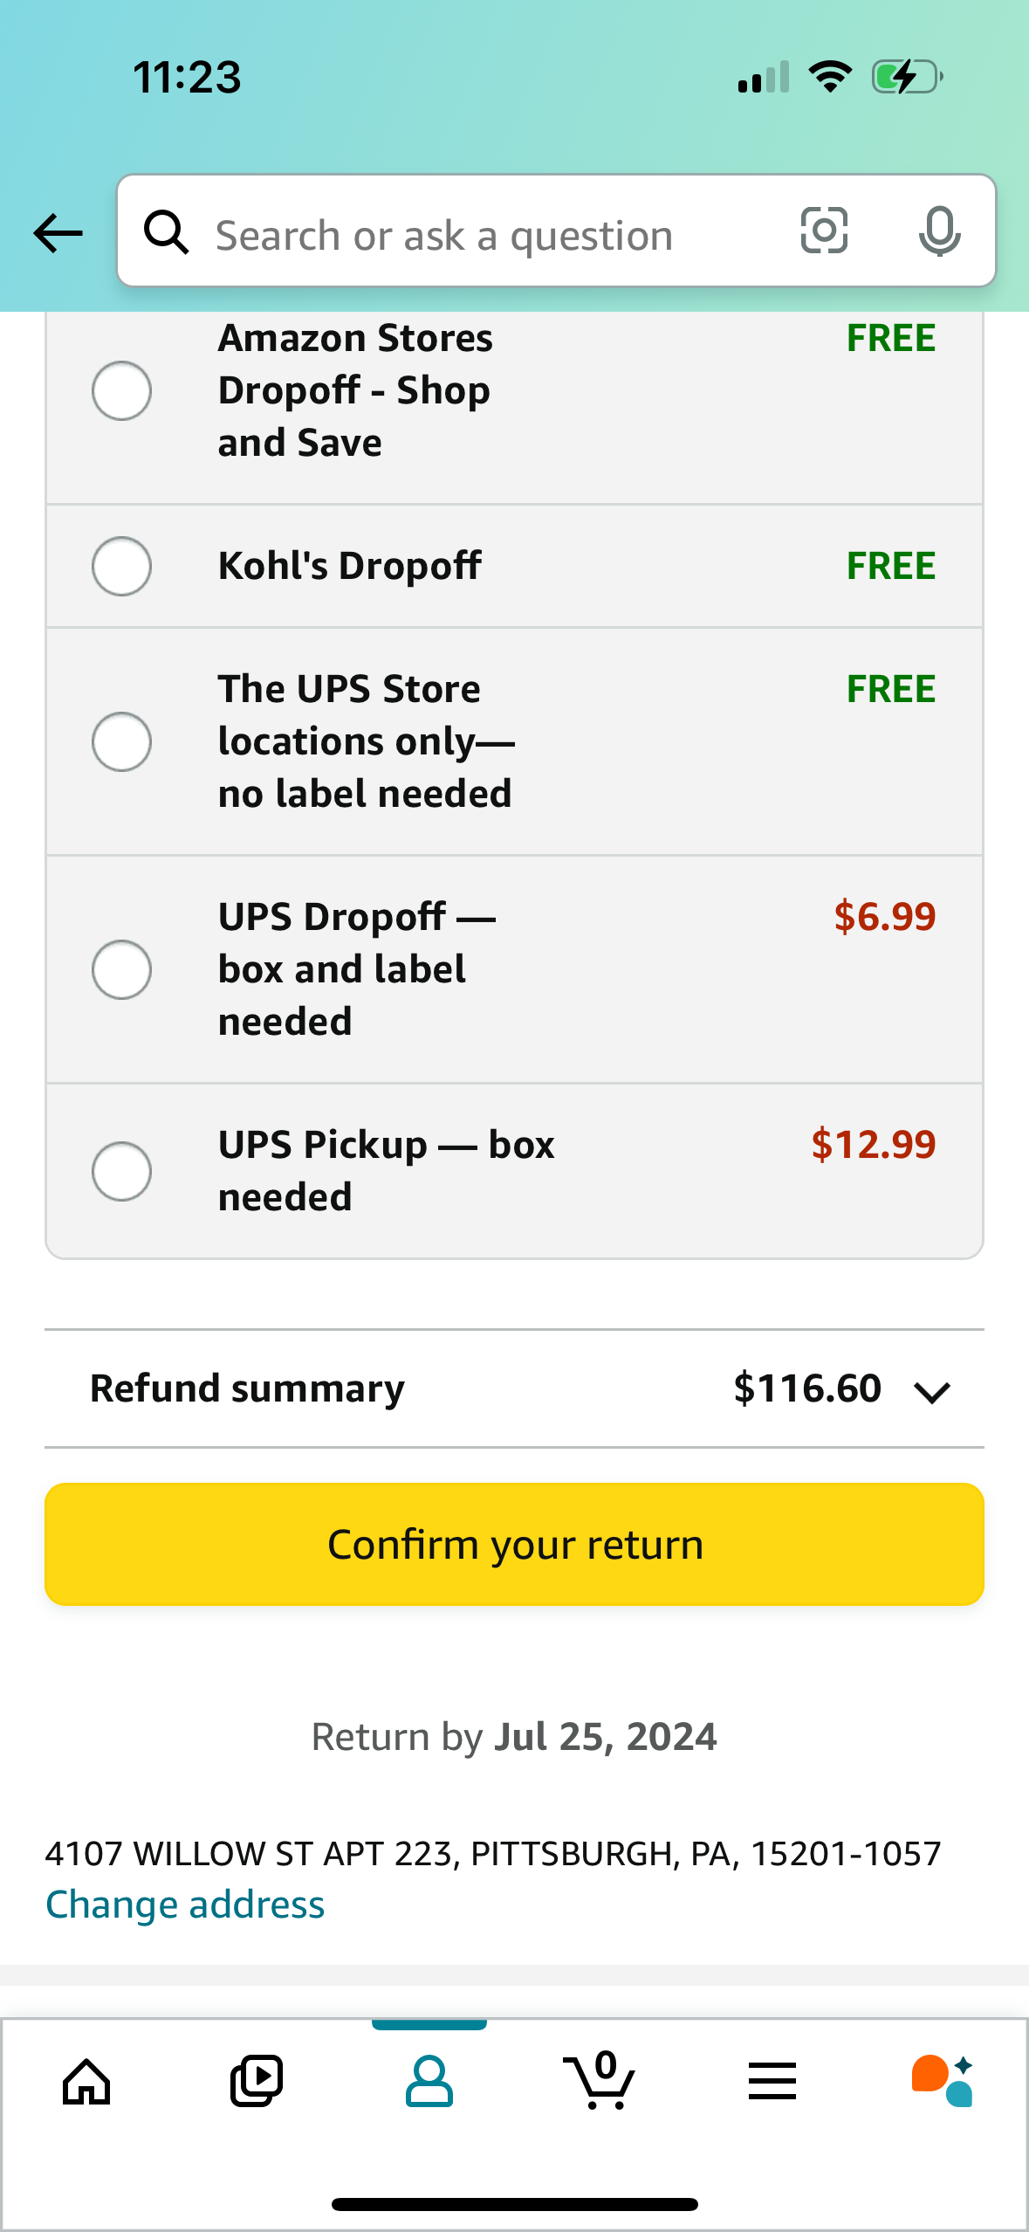This screenshot has width=1029, height=2232.
Task: Tap the Amazon Home icon
Action: pyautogui.click(x=86, y=2080)
